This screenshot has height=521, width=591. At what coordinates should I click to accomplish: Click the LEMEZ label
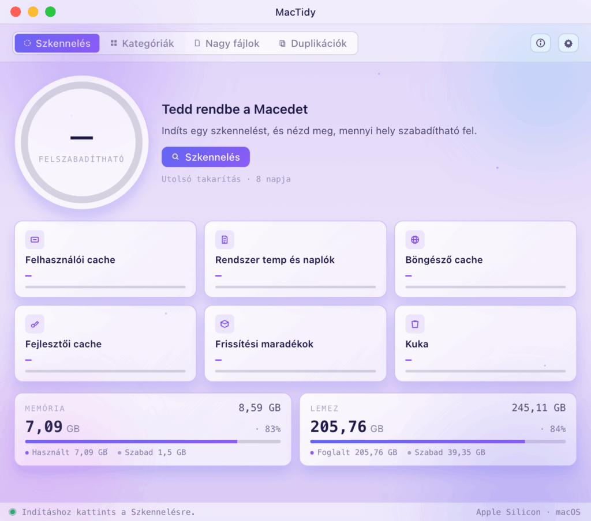[x=324, y=409]
